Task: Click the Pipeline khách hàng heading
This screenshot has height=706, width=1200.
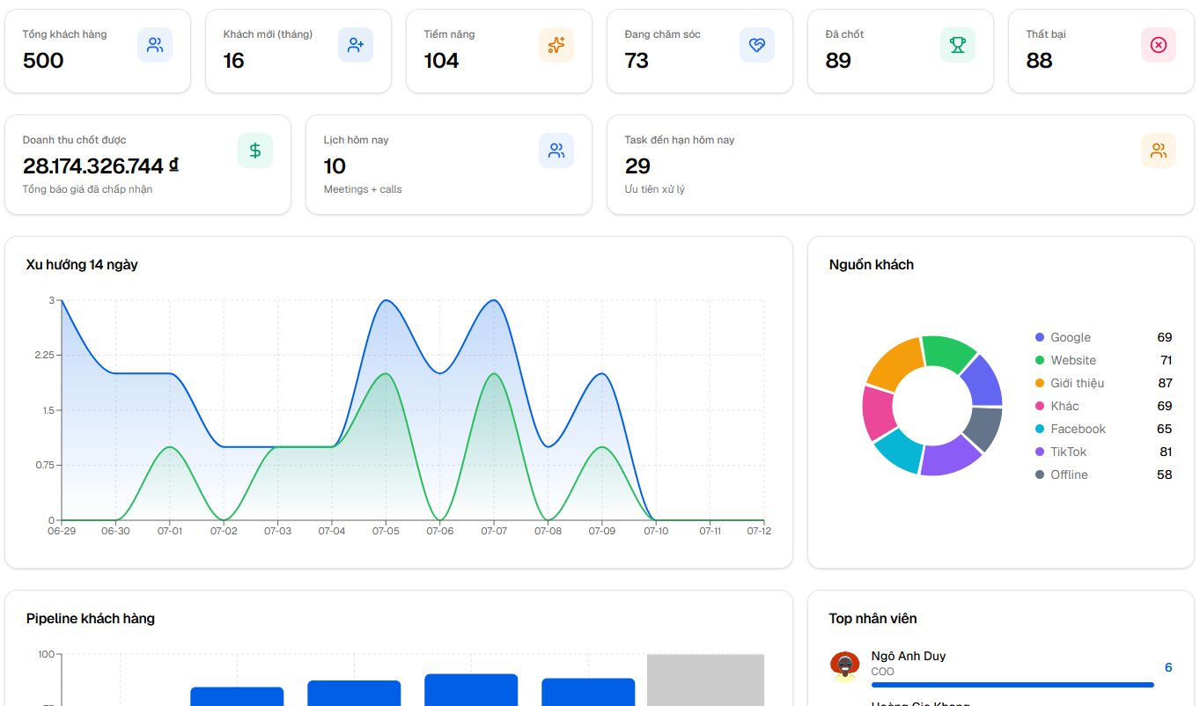Action: [91, 619]
